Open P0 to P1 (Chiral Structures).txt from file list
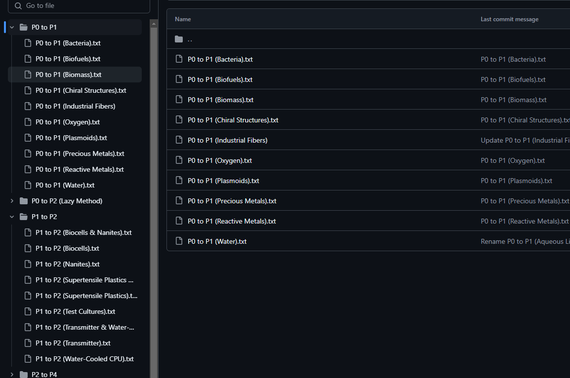 [233, 120]
